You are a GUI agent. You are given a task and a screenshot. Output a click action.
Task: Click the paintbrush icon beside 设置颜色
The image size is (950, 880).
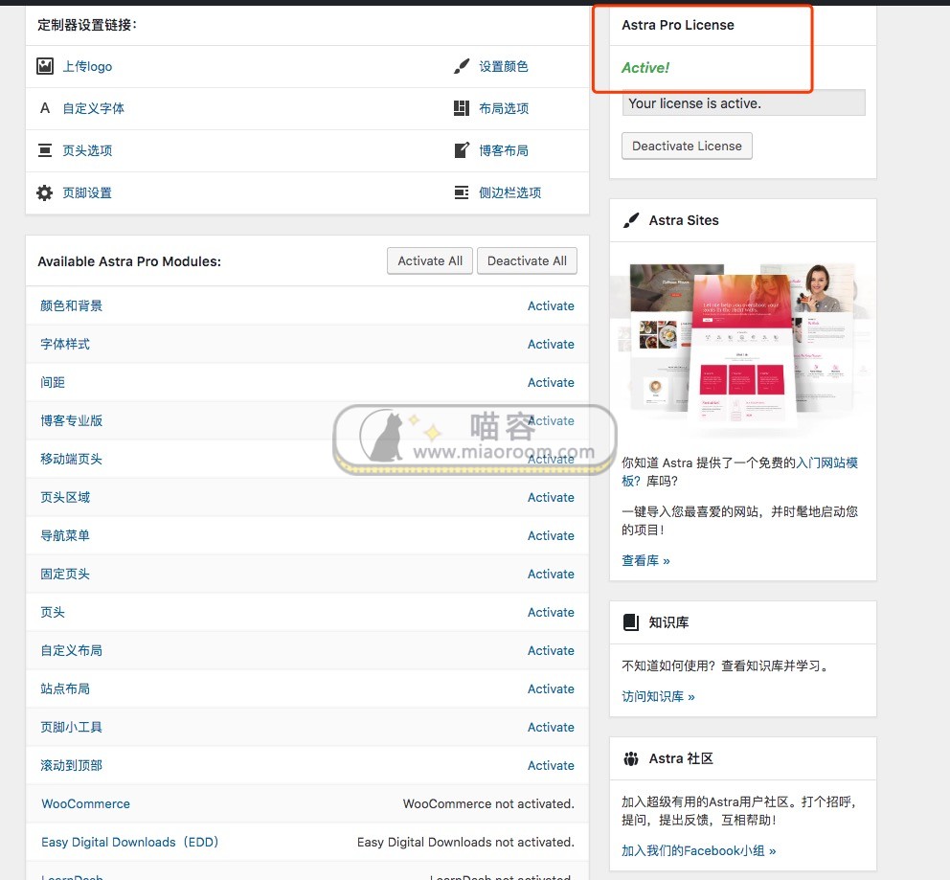tap(461, 66)
